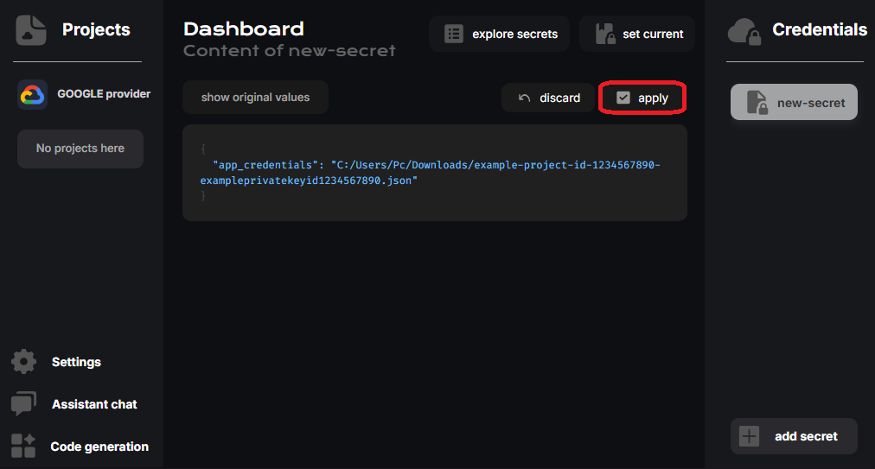Click the Dashboard heading title
Viewport: 875px width, 469px height.
point(244,29)
